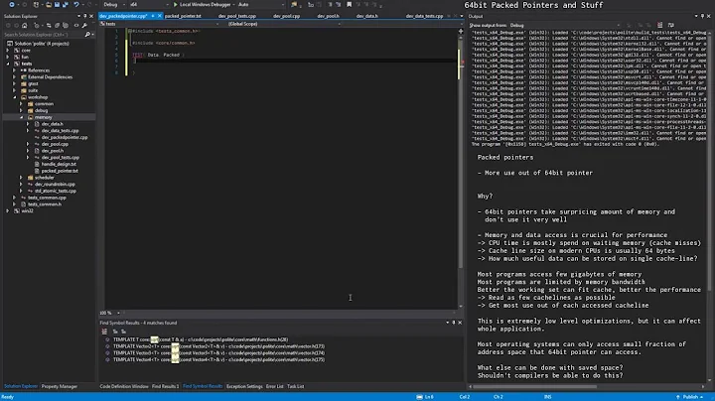
Task: Collapse the 'tests' project node
Action: coord(8,64)
